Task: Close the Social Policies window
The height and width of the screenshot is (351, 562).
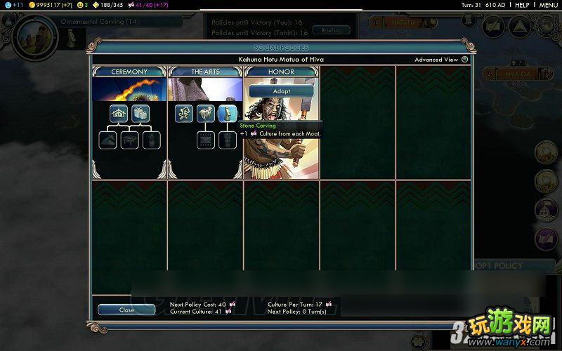Action: [126, 310]
